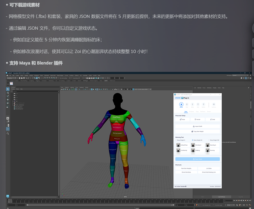Click the Show icon in inZOI plug-in

(x=181, y=105)
